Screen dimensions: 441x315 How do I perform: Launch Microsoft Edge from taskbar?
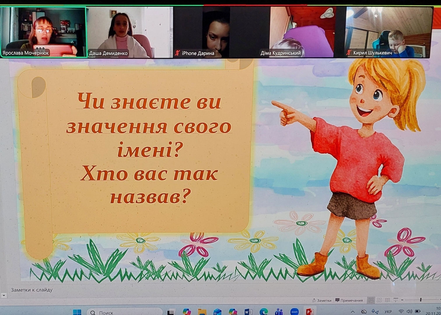coord(264,312)
